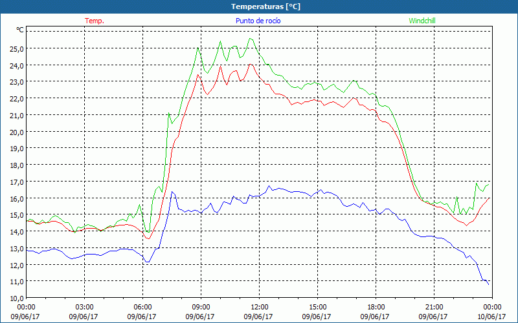Click the 09/06/17 date under 12:00

(258, 317)
